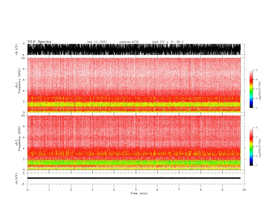Click inside the ch.1 spectrogram plot
Image resolution: width=275 pixels, height=213 pixels.
tap(134, 85)
